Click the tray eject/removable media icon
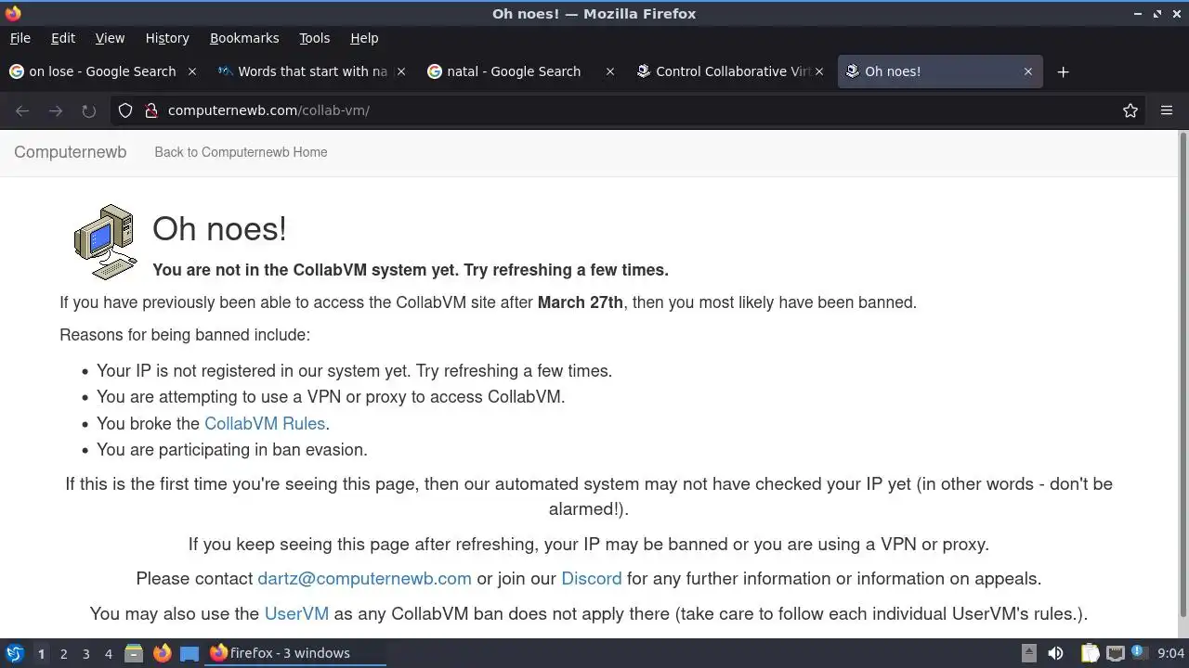Screen dimensions: 1189x668 click(x=1028, y=653)
